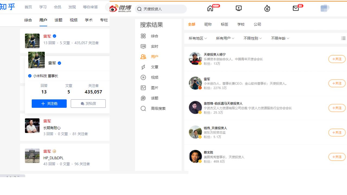The height and width of the screenshot is (195, 347).
Task: Select the 图片 search filter icon
Action: [143, 88]
